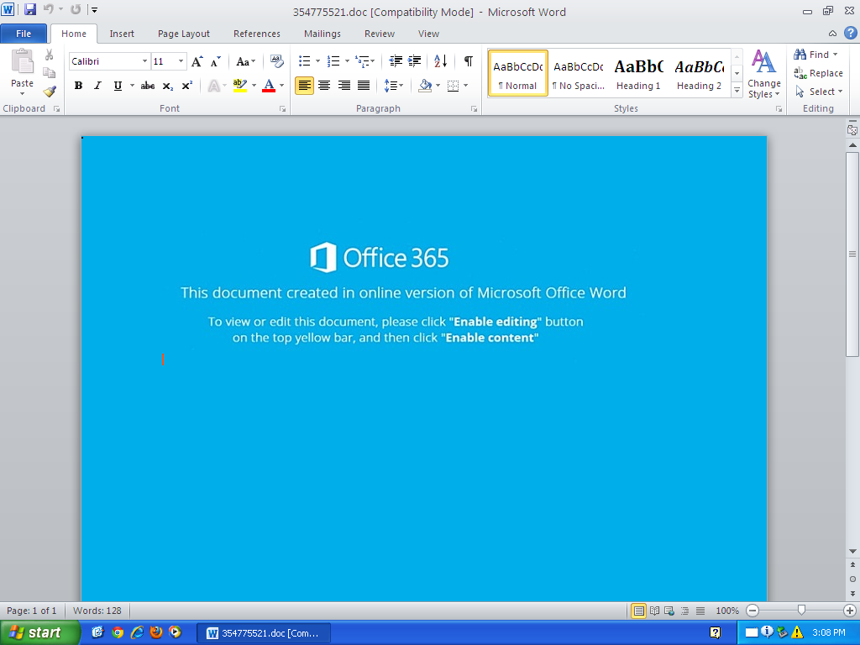Open Internet Explorer from quick launch
Screen dimensions: 860x645
(x=137, y=632)
